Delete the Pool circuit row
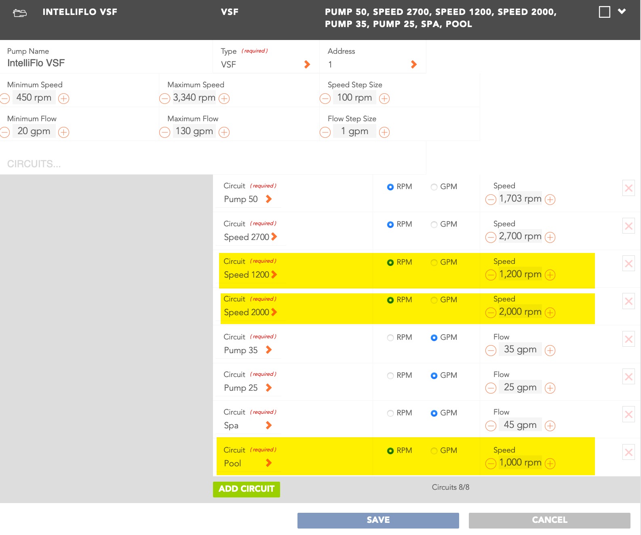Viewport: 641px width, 535px height. [x=629, y=452]
